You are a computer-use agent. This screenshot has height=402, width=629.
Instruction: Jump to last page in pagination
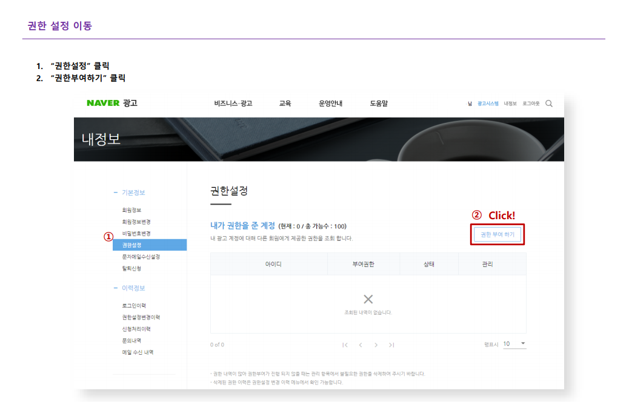coord(391,344)
